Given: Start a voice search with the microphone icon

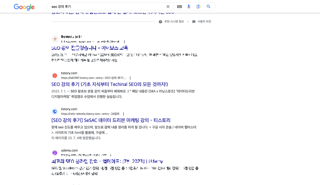Looking at the screenshot, I should coord(189,7).
